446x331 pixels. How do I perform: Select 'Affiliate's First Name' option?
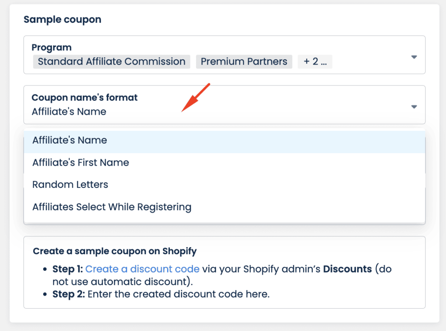(81, 162)
